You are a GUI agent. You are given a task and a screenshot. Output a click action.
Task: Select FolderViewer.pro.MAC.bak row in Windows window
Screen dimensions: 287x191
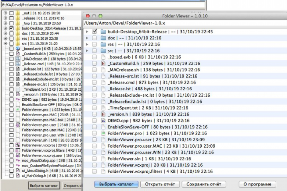(x=42, y=120)
